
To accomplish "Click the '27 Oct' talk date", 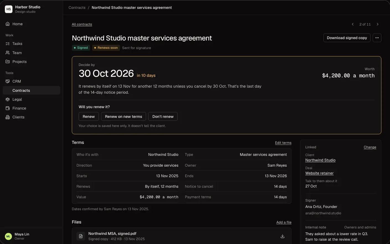I will tap(311, 186).
